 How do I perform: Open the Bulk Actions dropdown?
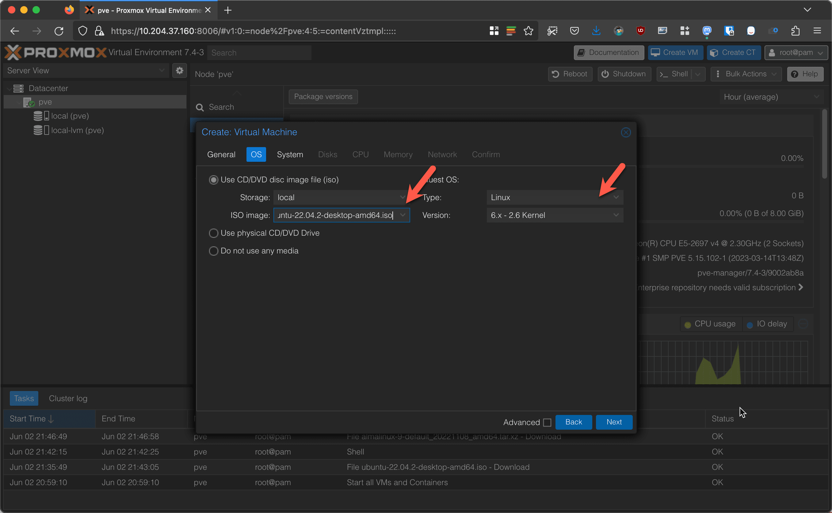[746, 74]
